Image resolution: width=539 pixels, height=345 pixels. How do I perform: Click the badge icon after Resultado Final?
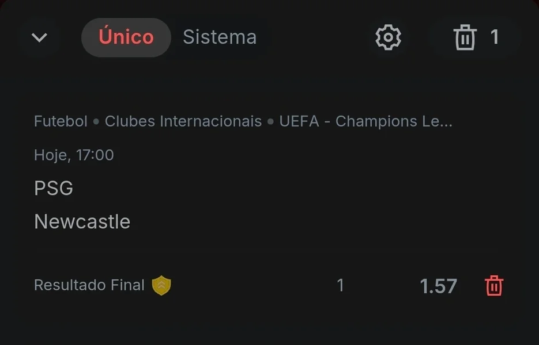(162, 284)
